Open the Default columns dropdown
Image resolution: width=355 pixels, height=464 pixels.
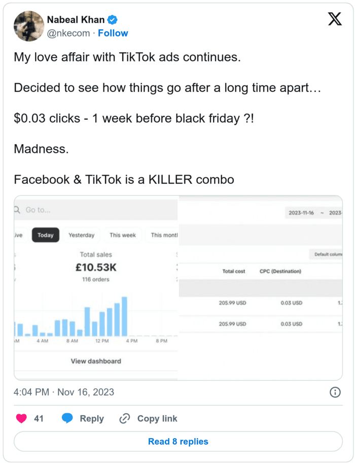tap(328, 254)
